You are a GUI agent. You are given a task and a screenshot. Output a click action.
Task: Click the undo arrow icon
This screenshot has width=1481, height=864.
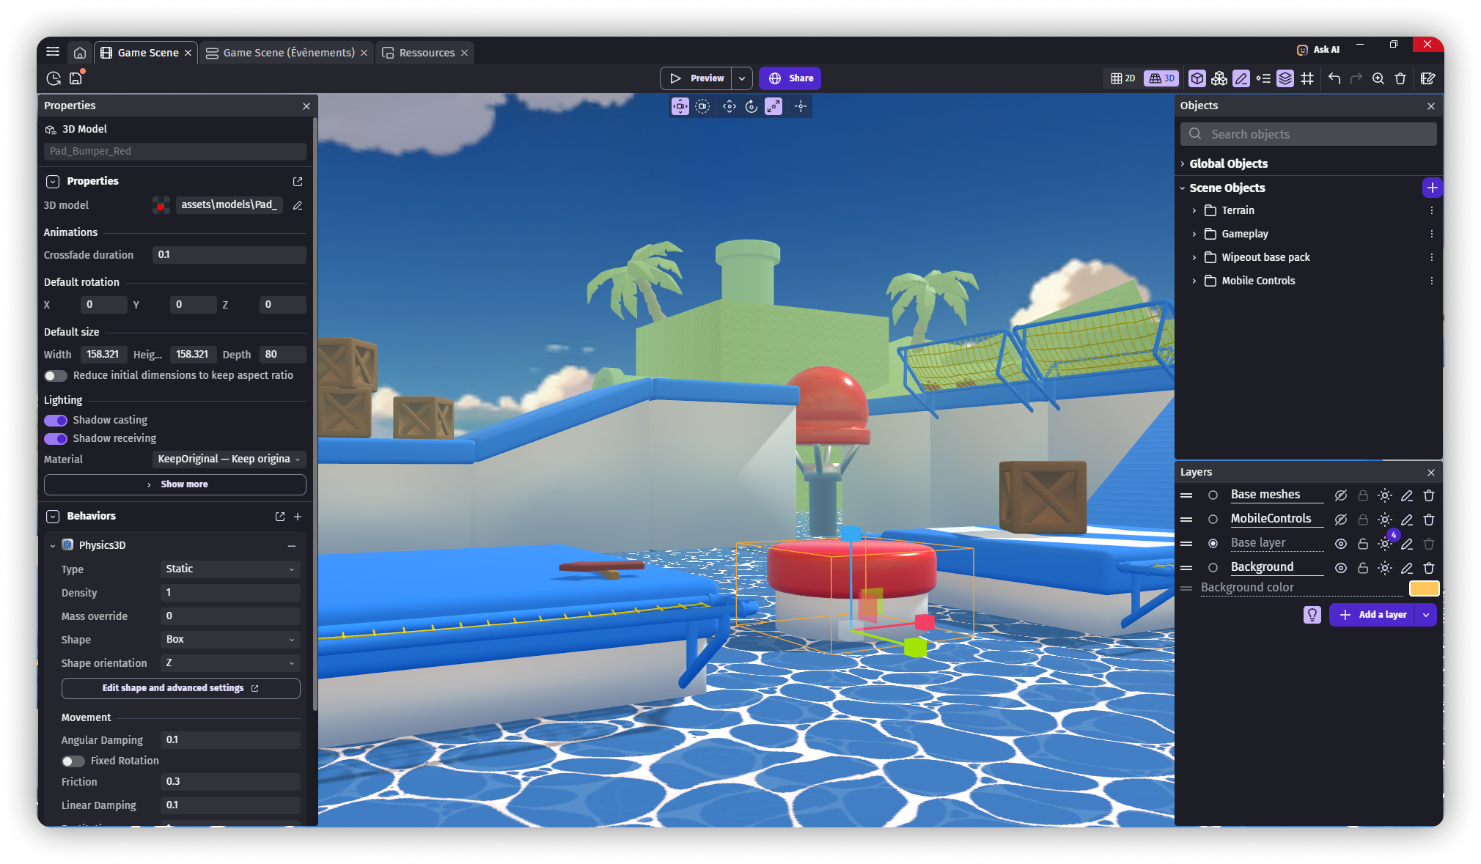tap(1334, 78)
